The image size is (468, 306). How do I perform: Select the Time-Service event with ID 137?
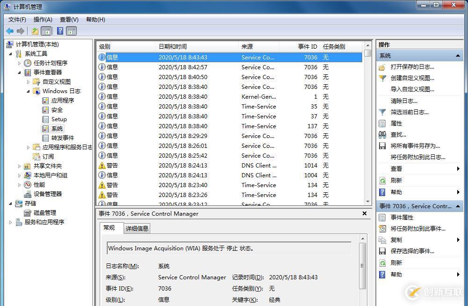230,126
